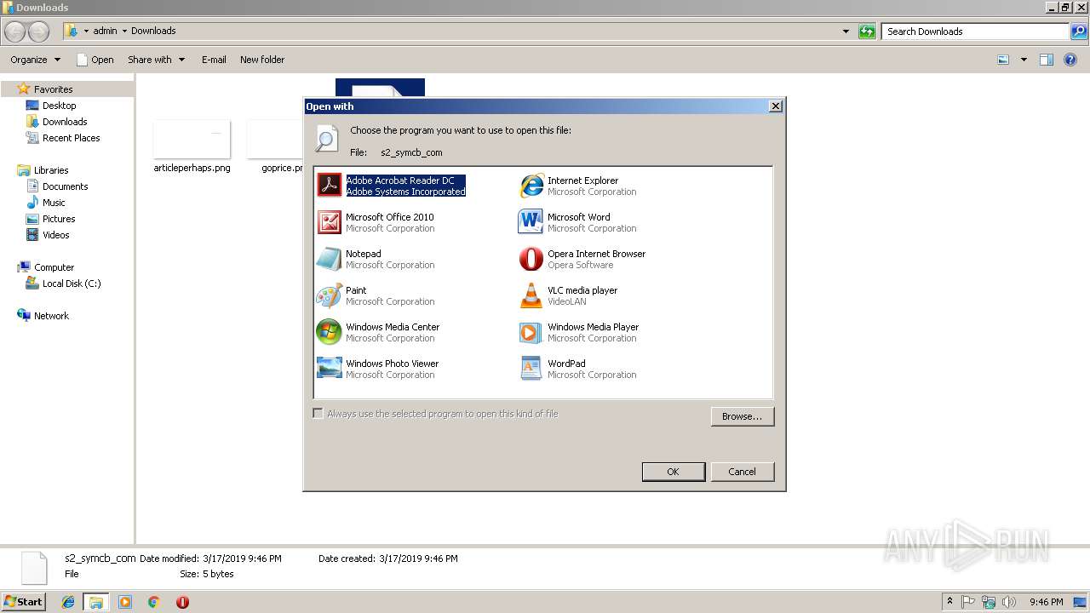Image resolution: width=1090 pixels, height=613 pixels.
Task: Select the Microsoft Word icon
Action: point(531,221)
